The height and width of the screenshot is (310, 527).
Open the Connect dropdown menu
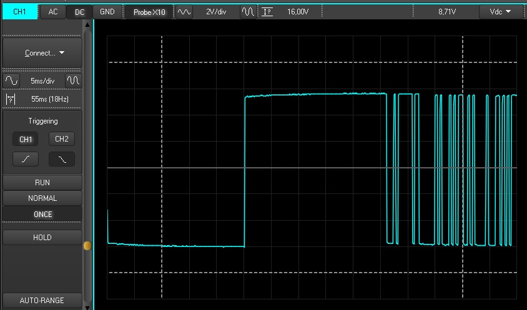44,53
